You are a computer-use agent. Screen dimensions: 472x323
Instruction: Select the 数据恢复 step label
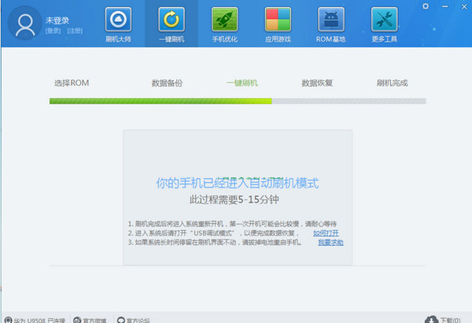coord(317,83)
